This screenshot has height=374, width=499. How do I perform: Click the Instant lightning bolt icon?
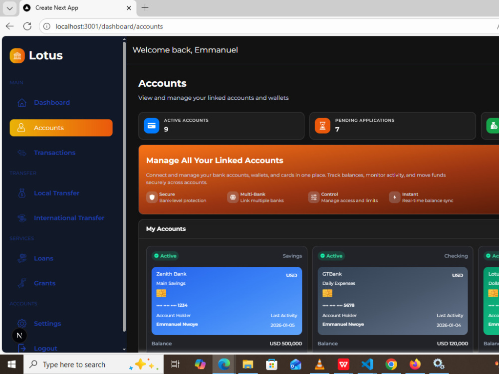(394, 197)
